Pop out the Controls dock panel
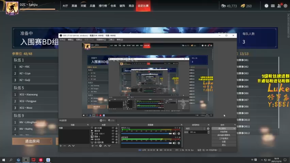This screenshot has height=163, width=290. (x=235, y=125)
